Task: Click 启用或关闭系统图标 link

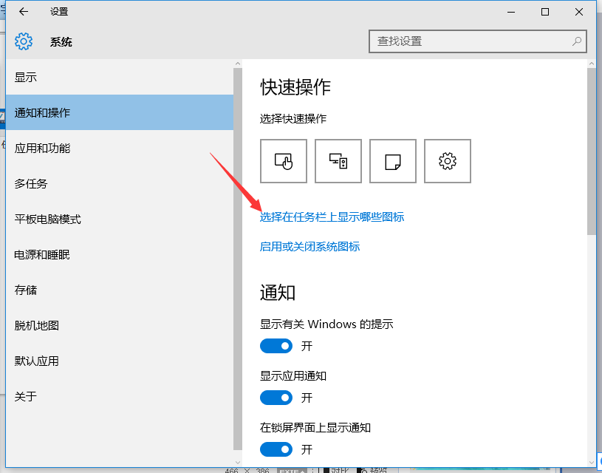Action: click(309, 246)
